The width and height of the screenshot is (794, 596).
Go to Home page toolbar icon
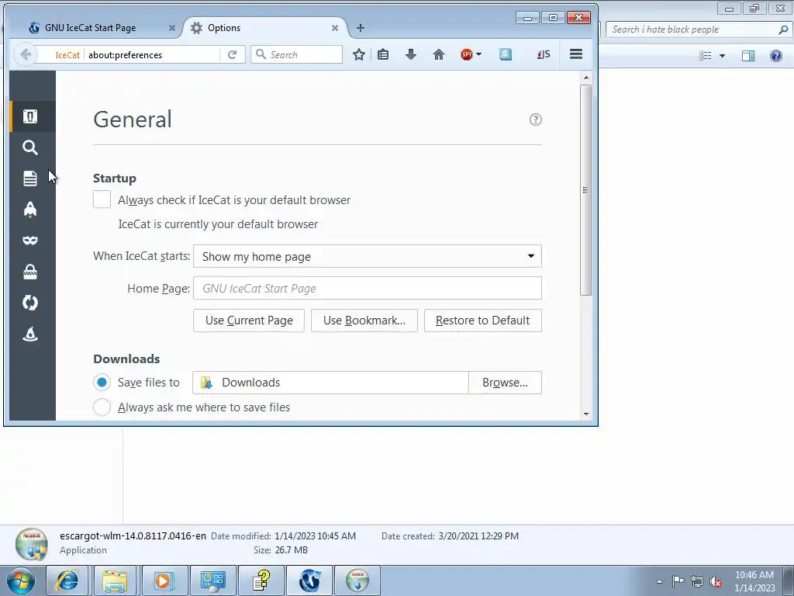(439, 55)
